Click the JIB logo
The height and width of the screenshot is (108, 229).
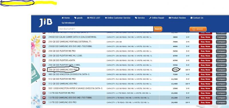46,23
